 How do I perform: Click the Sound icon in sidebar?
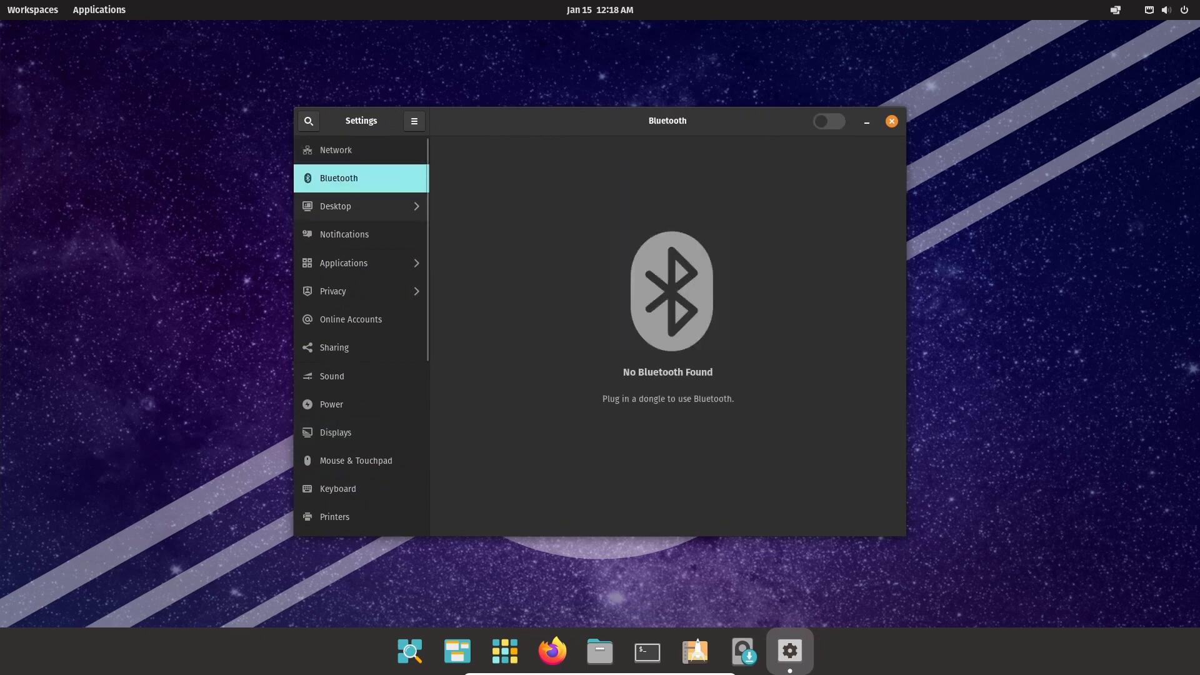click(x=307, y=376)
